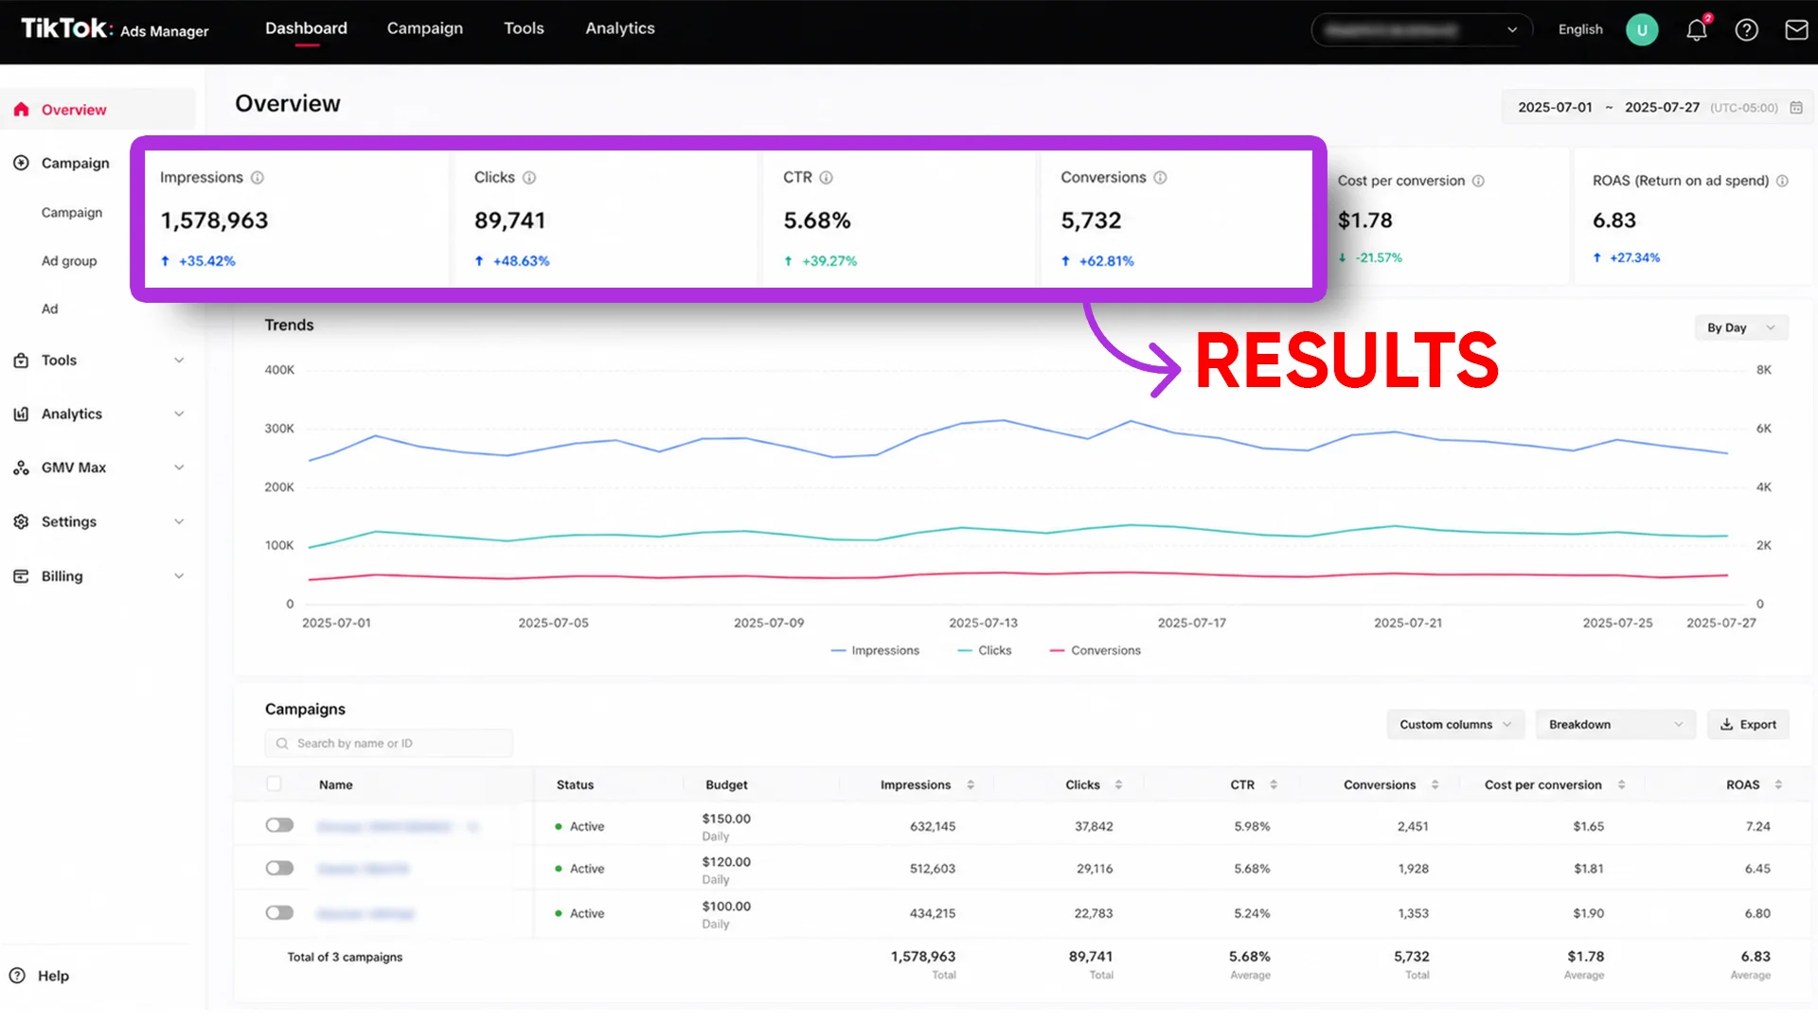Select Ad group in sidebar
Viewport: 1818px width, 1022px height.
click(69, 261)
